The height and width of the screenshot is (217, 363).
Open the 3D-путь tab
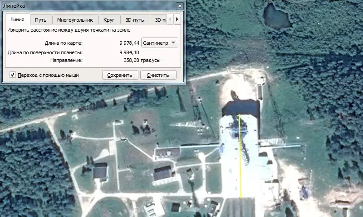(x=135, y=20)
